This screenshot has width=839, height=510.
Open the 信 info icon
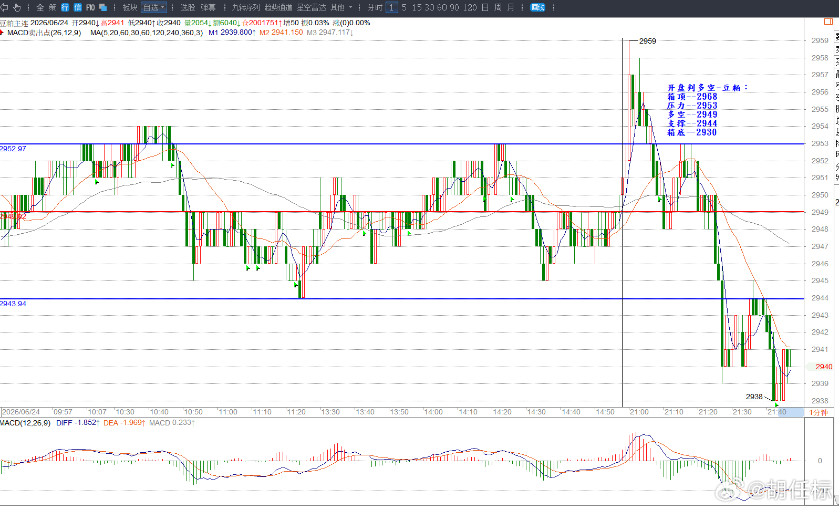click(x=78, y=7)
